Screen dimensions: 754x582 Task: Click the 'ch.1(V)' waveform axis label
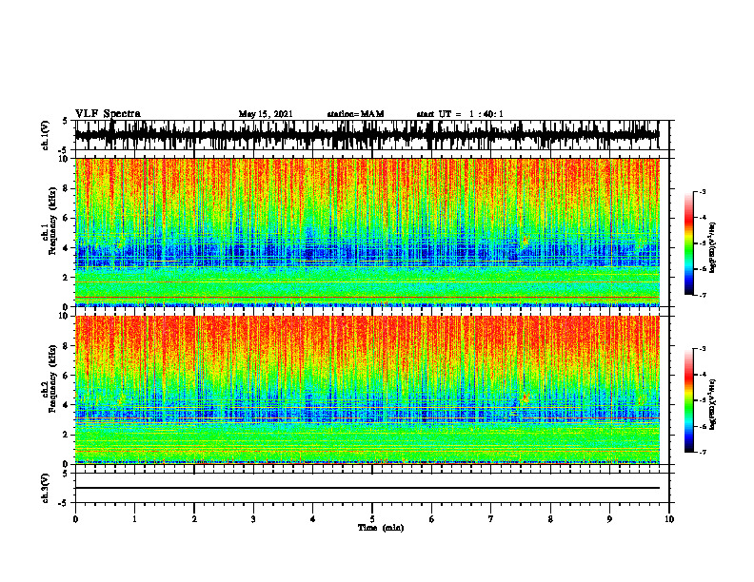(x=46, y=135)
